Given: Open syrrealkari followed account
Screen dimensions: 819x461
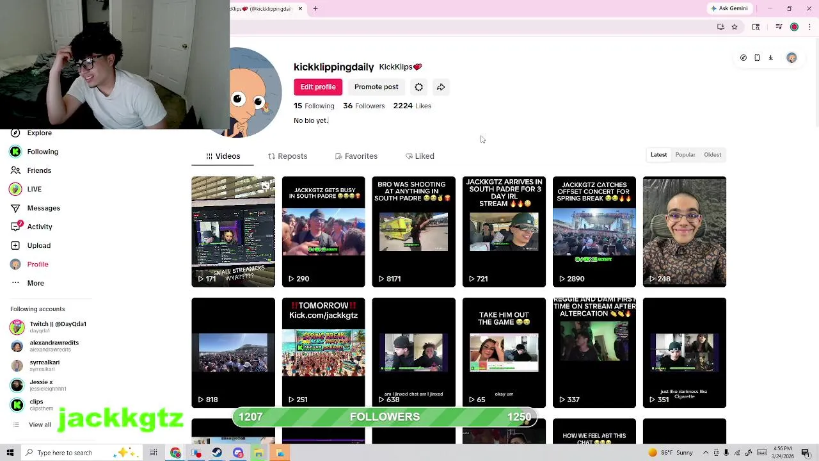Looking at the screenshot, I should (x=35, y=366).
